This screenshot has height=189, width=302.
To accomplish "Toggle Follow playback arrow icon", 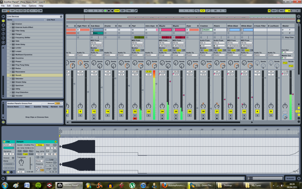I will pyautogui.click(x=86, y=11).
